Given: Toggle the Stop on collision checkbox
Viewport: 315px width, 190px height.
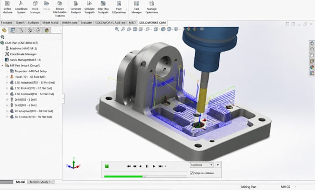Looking at the screenshot, I should point(192,173).
